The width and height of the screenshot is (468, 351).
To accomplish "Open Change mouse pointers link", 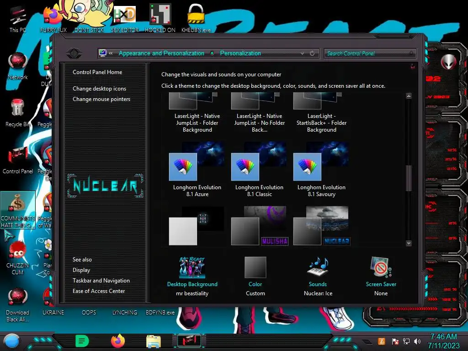I will (101, 99).
